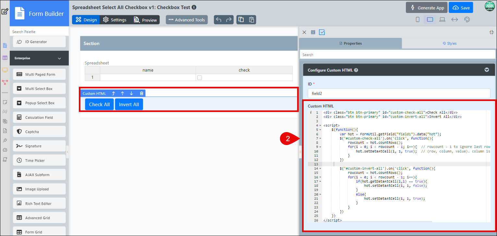Viewport: 497px width, 236px height.
Task: Switch to tablet view
Action: [430, 20]
